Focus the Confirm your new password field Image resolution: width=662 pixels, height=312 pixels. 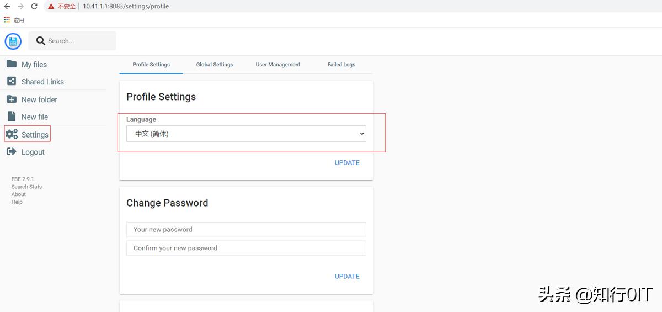pos(246,248)
